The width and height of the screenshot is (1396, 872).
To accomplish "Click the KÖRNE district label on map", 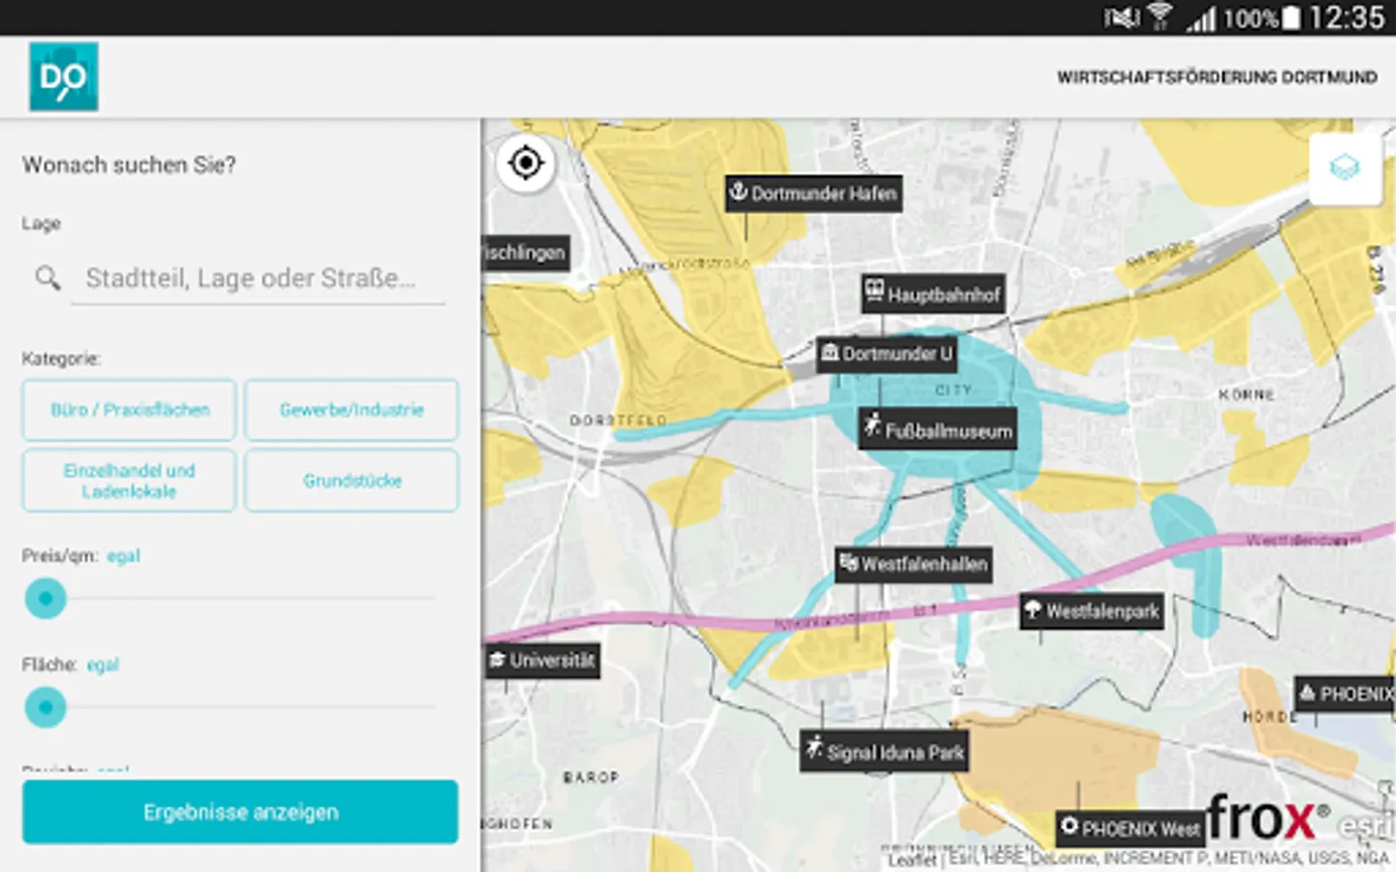I will [x=1247, y=394].
